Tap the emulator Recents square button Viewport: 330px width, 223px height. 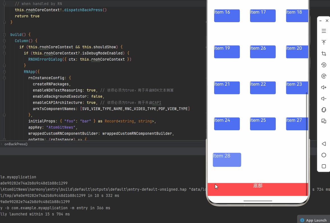click(x=324, y=166)
